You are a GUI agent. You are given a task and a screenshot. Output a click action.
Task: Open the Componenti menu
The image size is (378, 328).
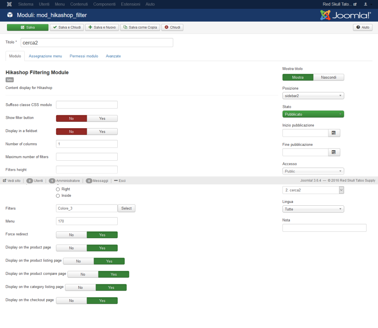104,4
